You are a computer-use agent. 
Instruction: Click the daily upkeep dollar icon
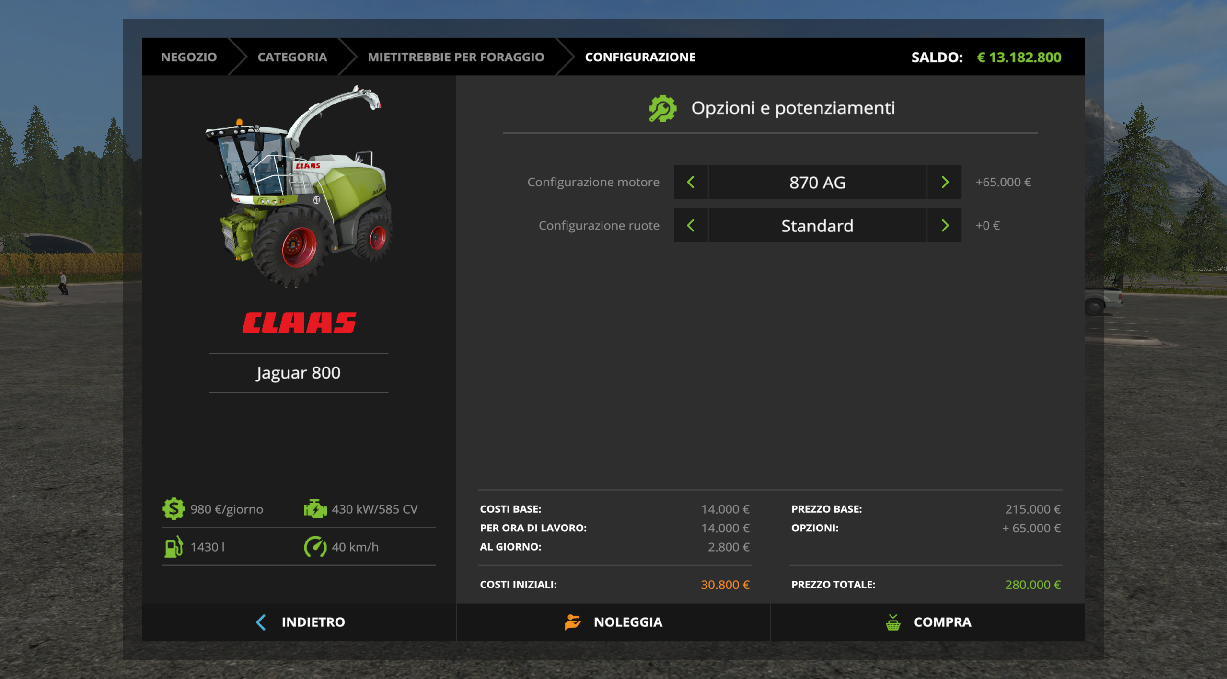click(x=174, y=509)
